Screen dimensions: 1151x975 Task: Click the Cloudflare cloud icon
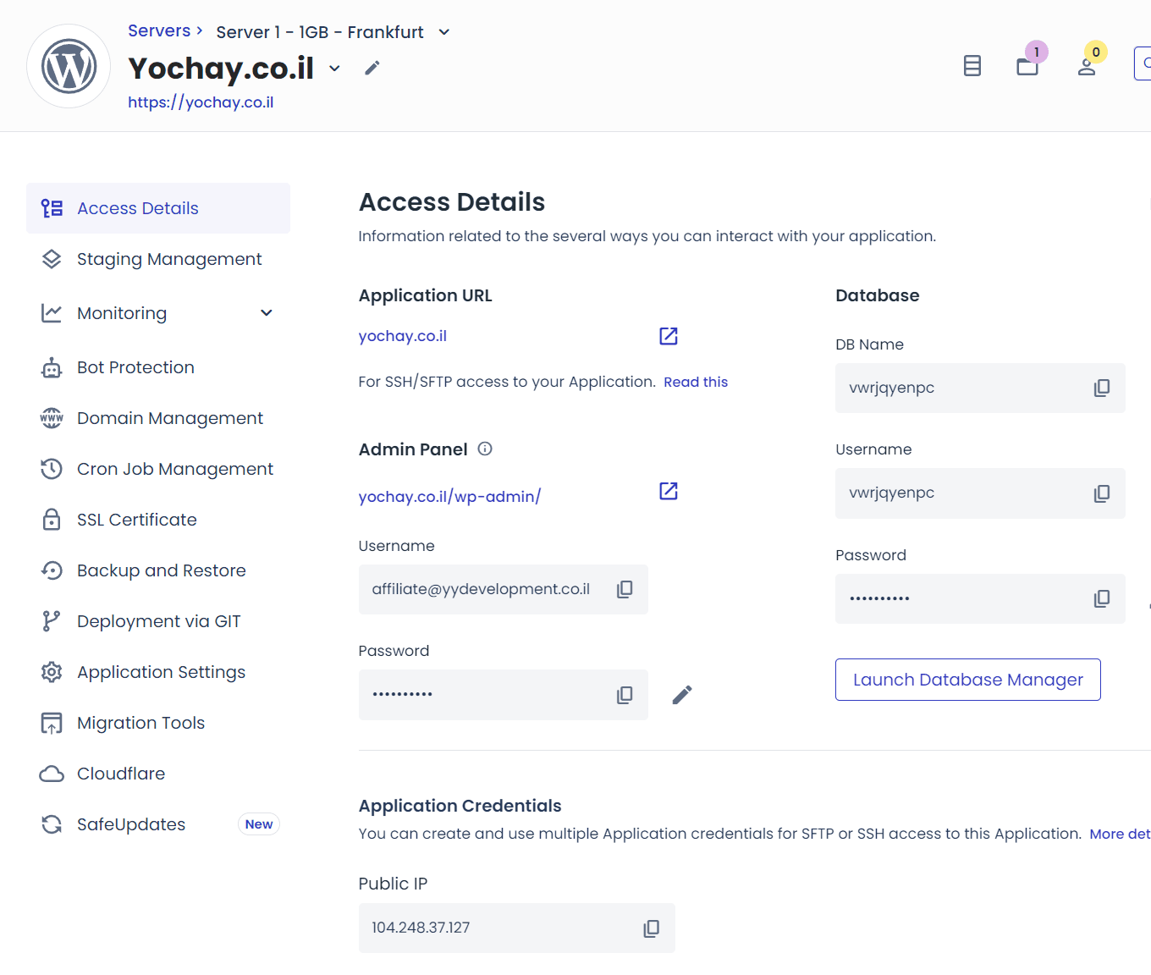tap(52, 774)
